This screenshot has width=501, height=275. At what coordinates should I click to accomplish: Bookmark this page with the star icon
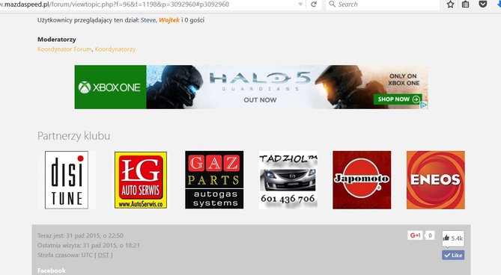451,4
